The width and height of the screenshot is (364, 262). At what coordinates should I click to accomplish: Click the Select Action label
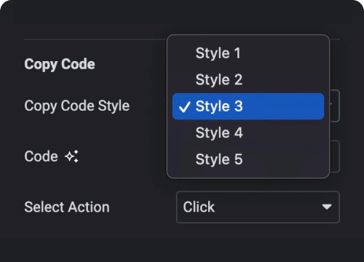pos(67,207)
